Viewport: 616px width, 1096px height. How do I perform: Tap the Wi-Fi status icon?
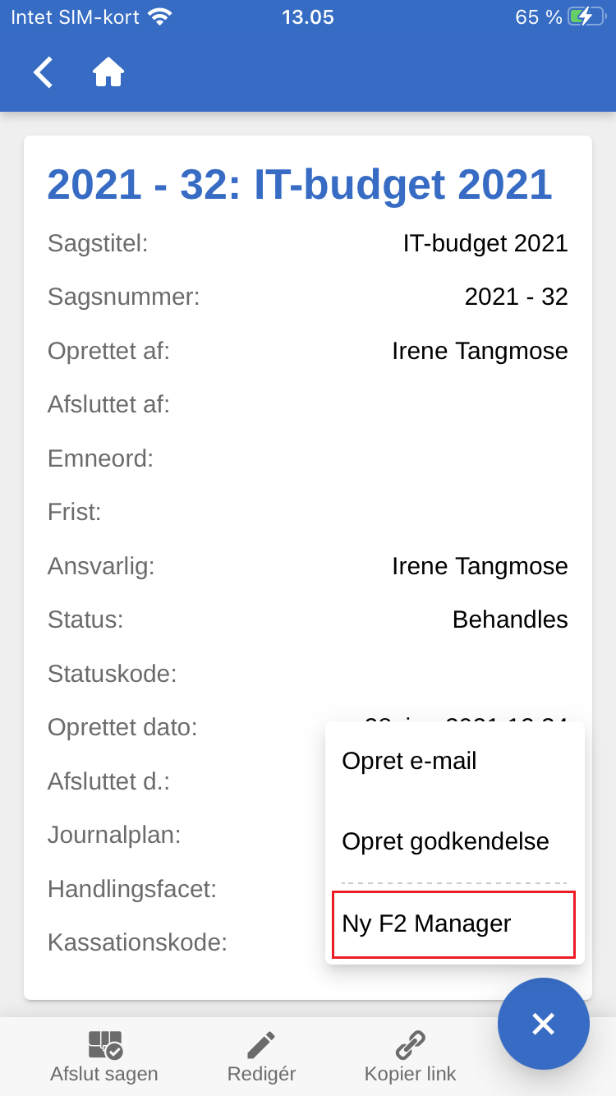coord(160,17)
